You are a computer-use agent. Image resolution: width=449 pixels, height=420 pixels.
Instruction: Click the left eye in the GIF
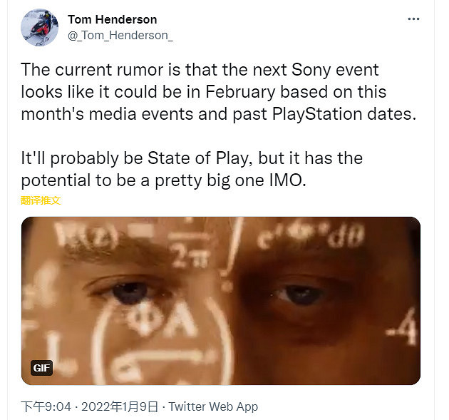click(x=130, y=292)
